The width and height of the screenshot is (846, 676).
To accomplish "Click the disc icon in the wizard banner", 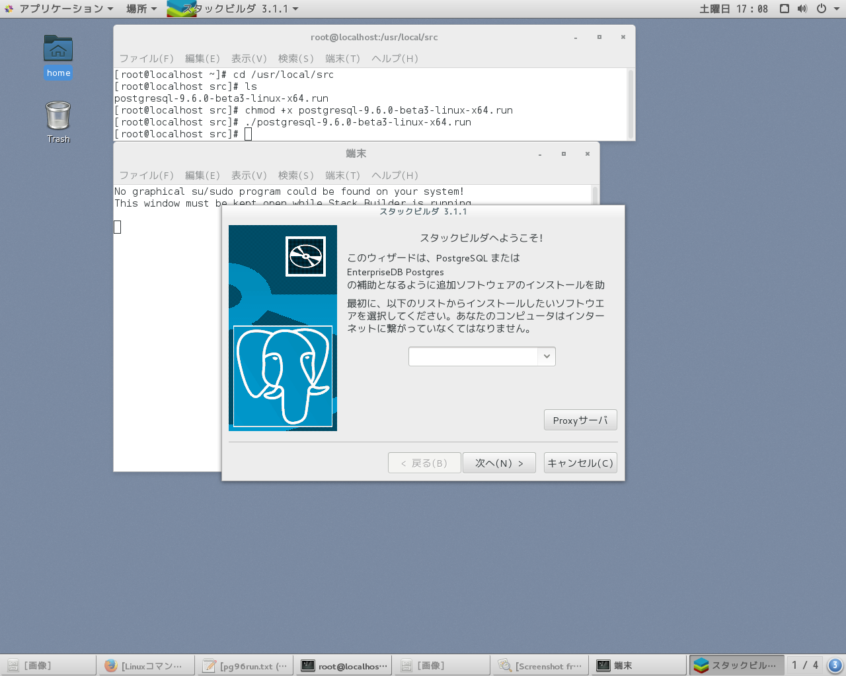I will coord(305,256).
